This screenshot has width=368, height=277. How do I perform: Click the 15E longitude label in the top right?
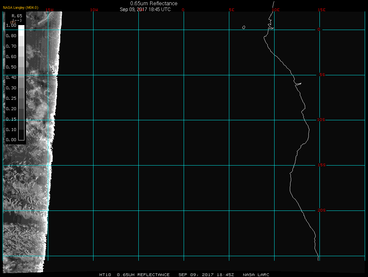coord(322,10)
